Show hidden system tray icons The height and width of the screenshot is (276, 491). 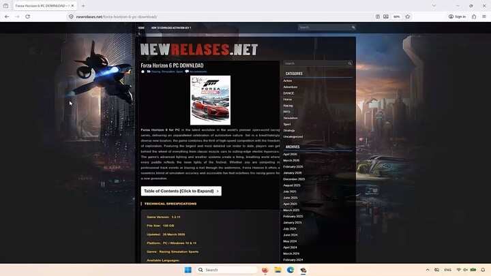coord(428,270)
